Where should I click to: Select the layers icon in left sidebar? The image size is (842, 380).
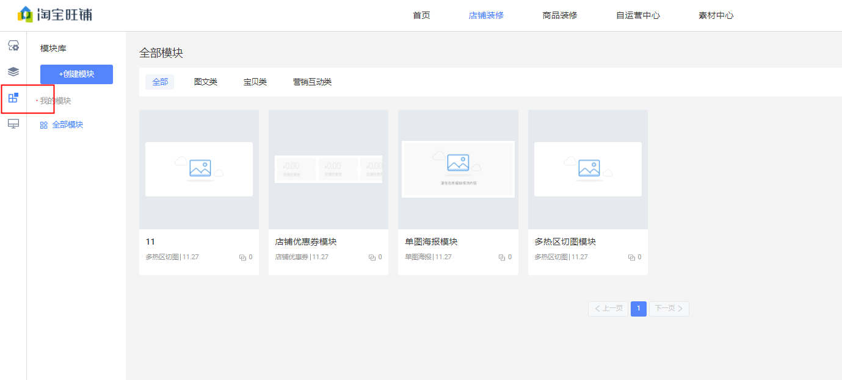(x=13, y=71)
